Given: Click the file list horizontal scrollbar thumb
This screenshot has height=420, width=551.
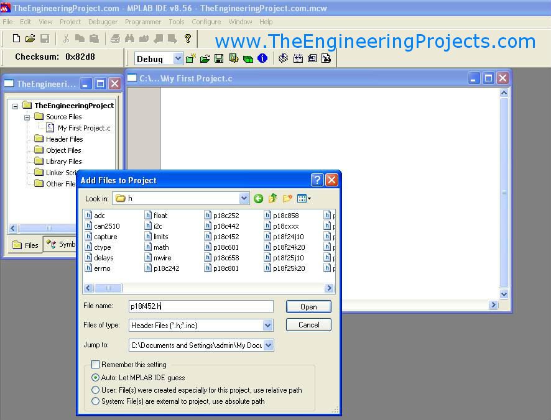Looking at the screenshot, I should point(108,288).
